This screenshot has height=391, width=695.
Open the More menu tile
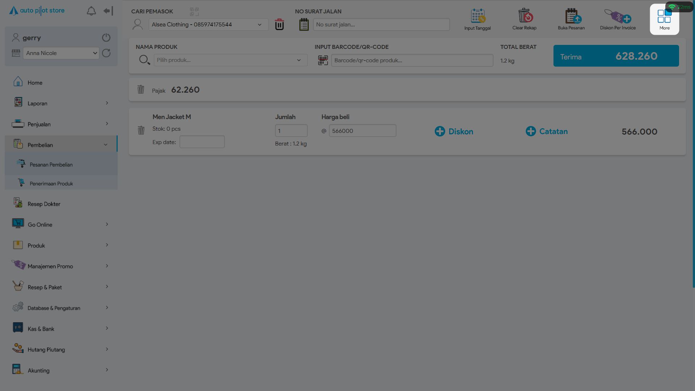[664, 20]
